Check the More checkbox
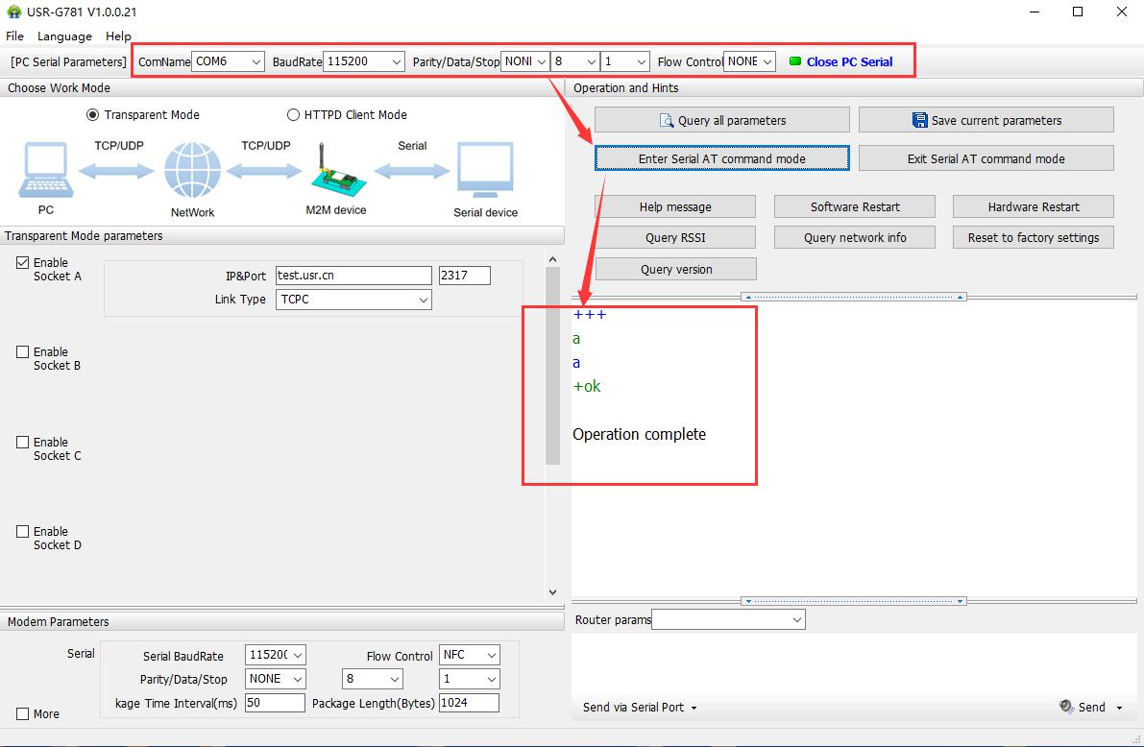The width and height of the screenshot is (1144, 747). pyautogui.click(x=23, y=713)
